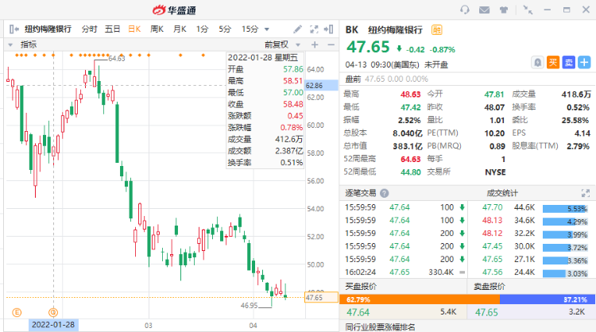This screenshot has height=332, width=596.
Task: Open the pencil drawing tool
Action: (298, 29)
